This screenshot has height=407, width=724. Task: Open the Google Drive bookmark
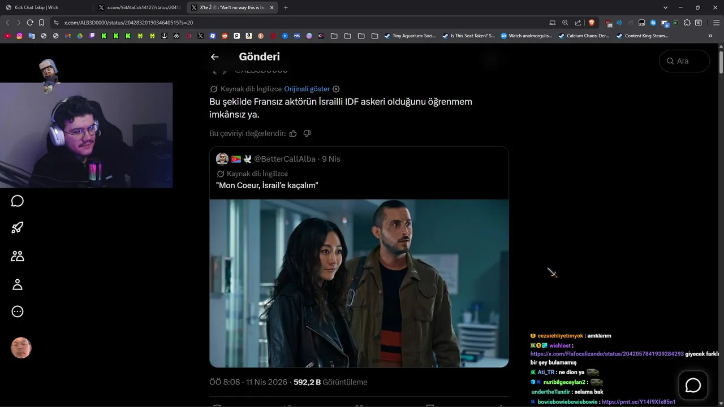click(x=80, y=36)
